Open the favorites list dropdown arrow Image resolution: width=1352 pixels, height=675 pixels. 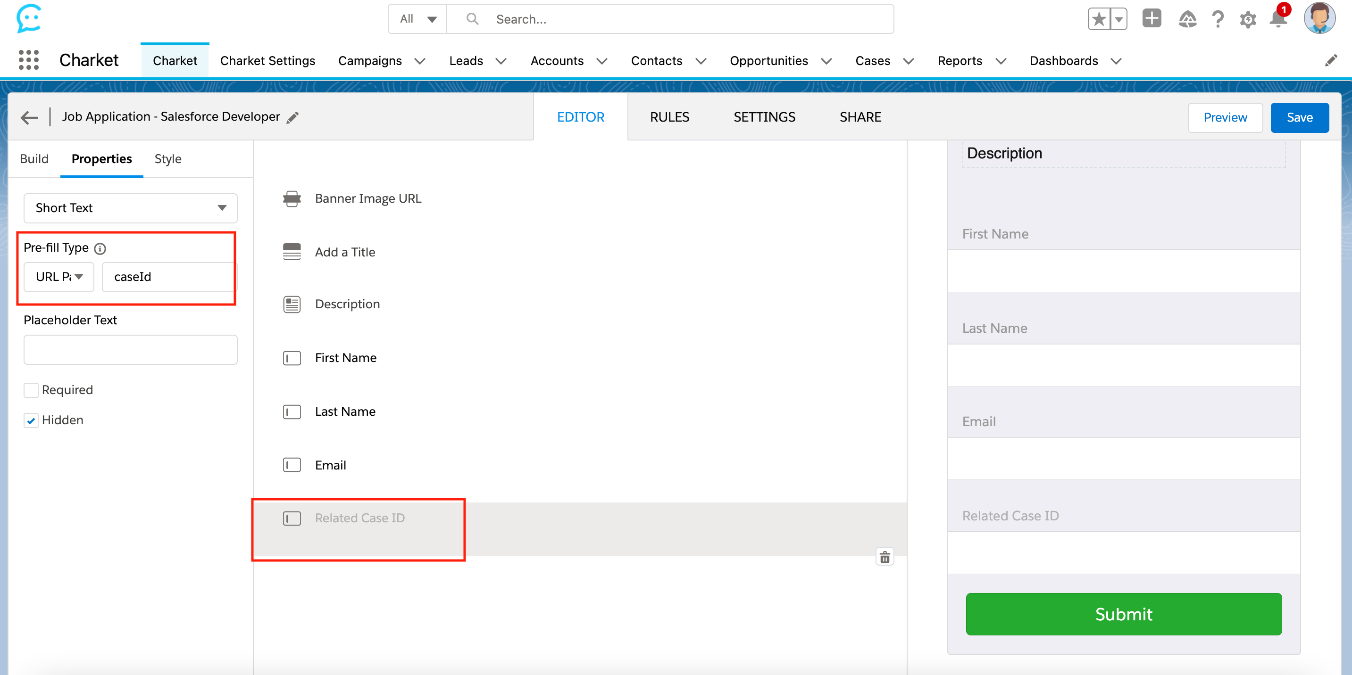click(1118, 19)
